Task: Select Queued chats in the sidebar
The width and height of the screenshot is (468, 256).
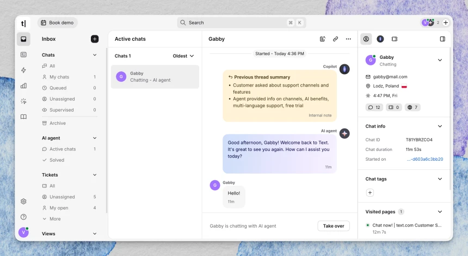Action: 69,88
